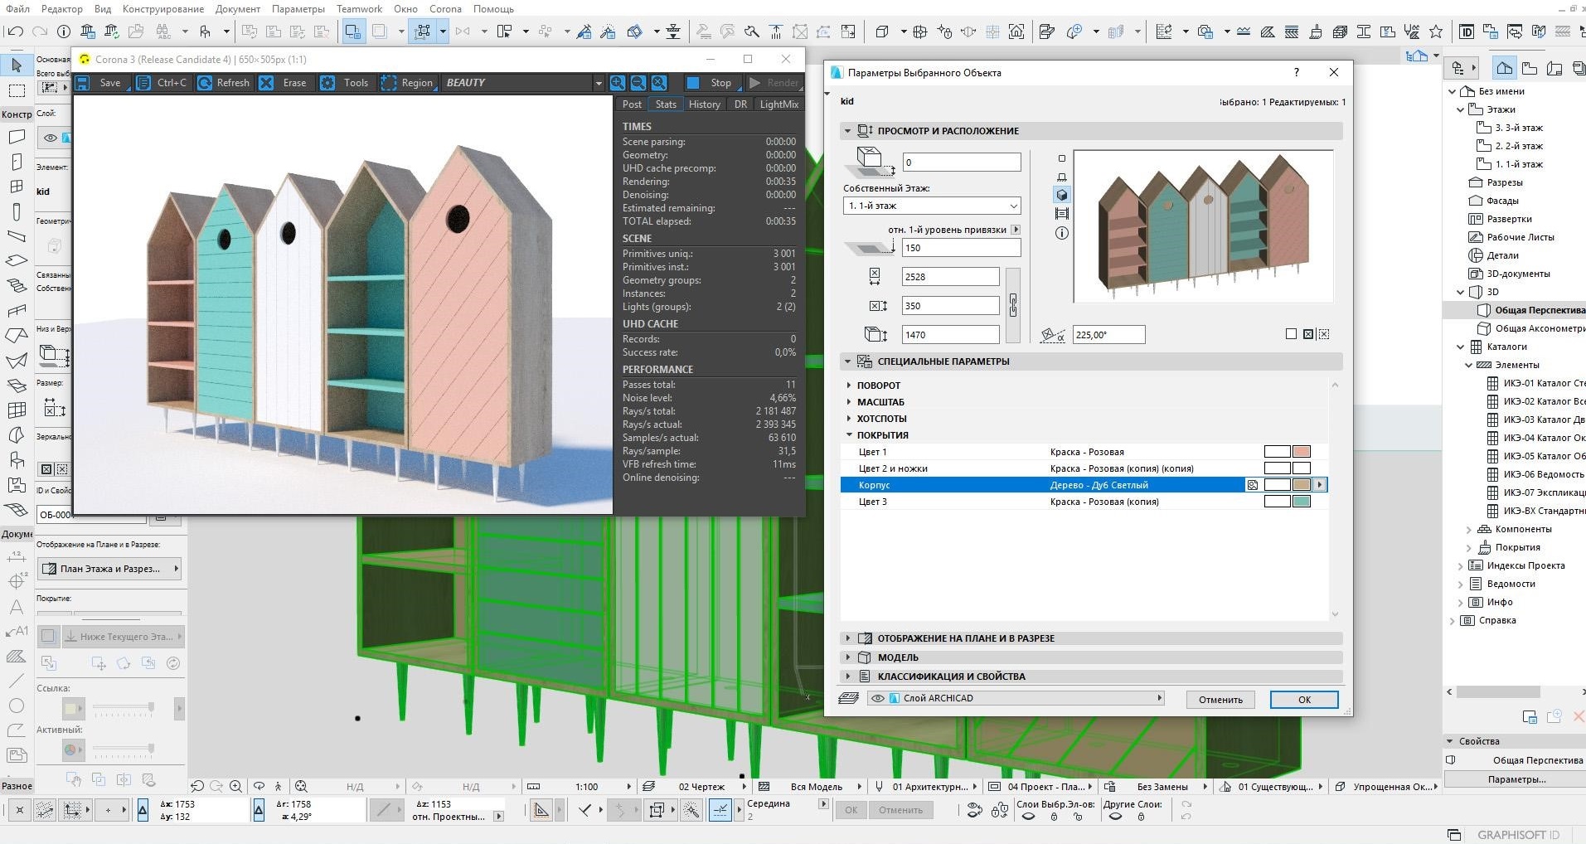Confirm the object settings dialog with OK
The height and width of the screenshot is (844, 1586).
coord(1304,700)
